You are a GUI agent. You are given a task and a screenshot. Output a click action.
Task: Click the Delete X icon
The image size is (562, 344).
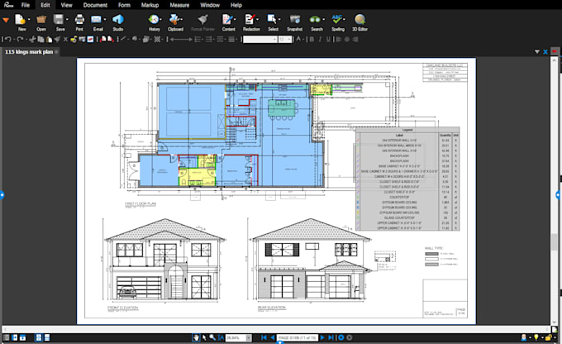coord(65,40)
